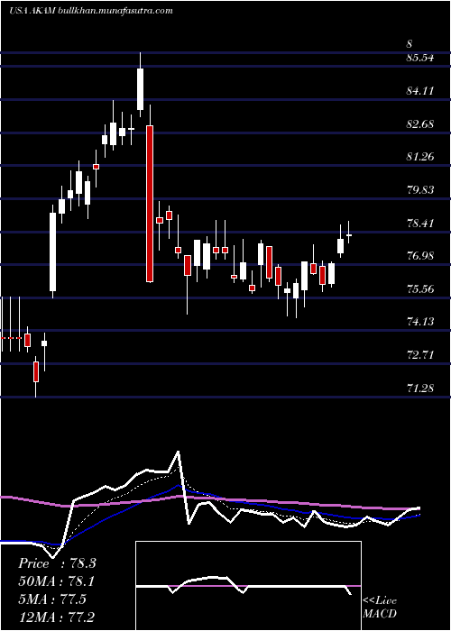The image size is (451, 631).
Task: Select the 76.98 price axis label
Action: click(420, 256)
